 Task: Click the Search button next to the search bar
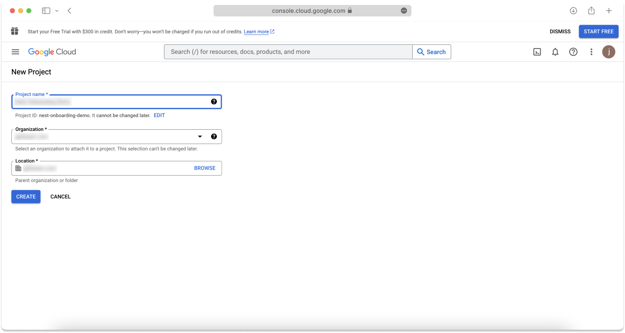[x=431, y=52]
